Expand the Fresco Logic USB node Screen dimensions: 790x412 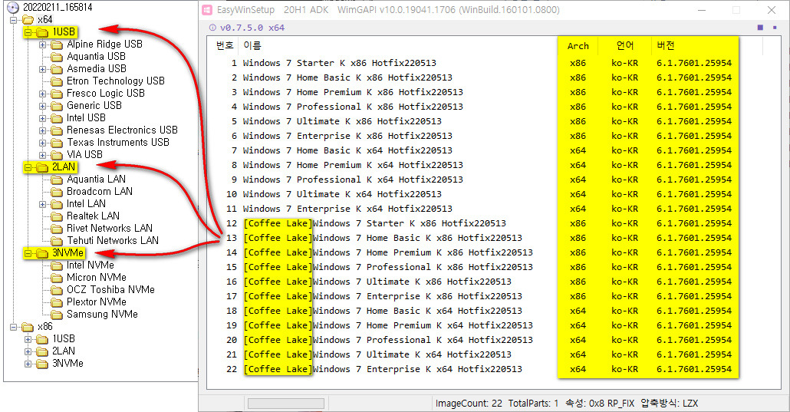42,94
